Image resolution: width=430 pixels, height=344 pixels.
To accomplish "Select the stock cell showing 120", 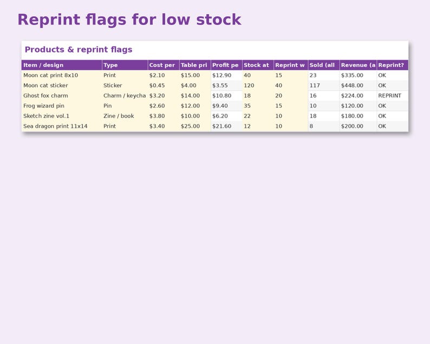I will click(258, 85).
